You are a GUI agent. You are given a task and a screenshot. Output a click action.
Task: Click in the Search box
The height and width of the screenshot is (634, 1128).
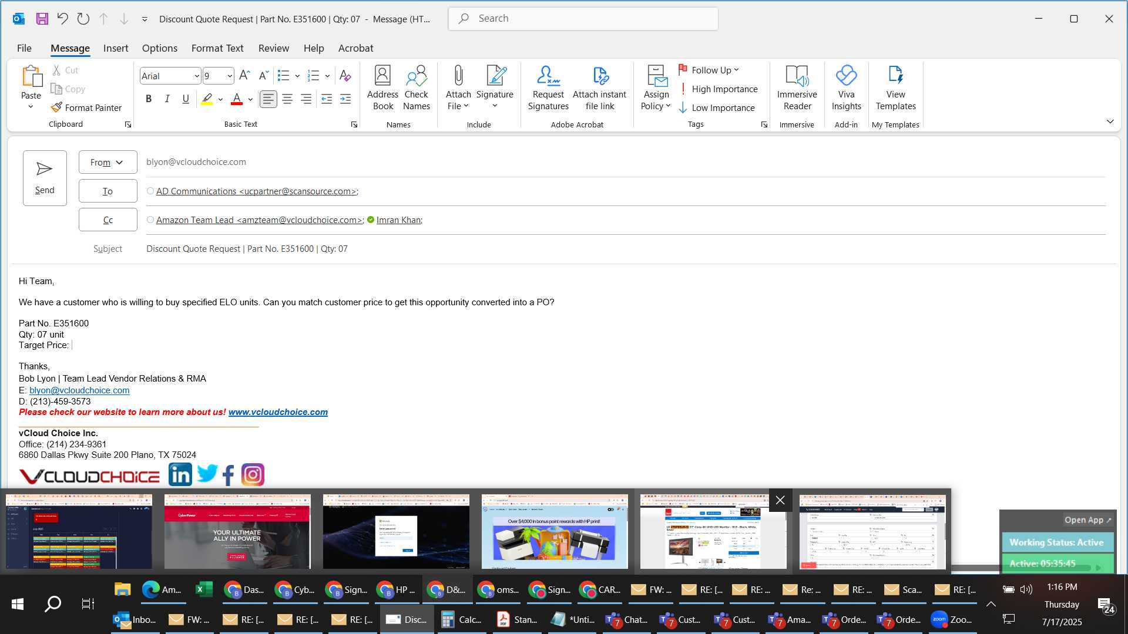tap(583, 19)
